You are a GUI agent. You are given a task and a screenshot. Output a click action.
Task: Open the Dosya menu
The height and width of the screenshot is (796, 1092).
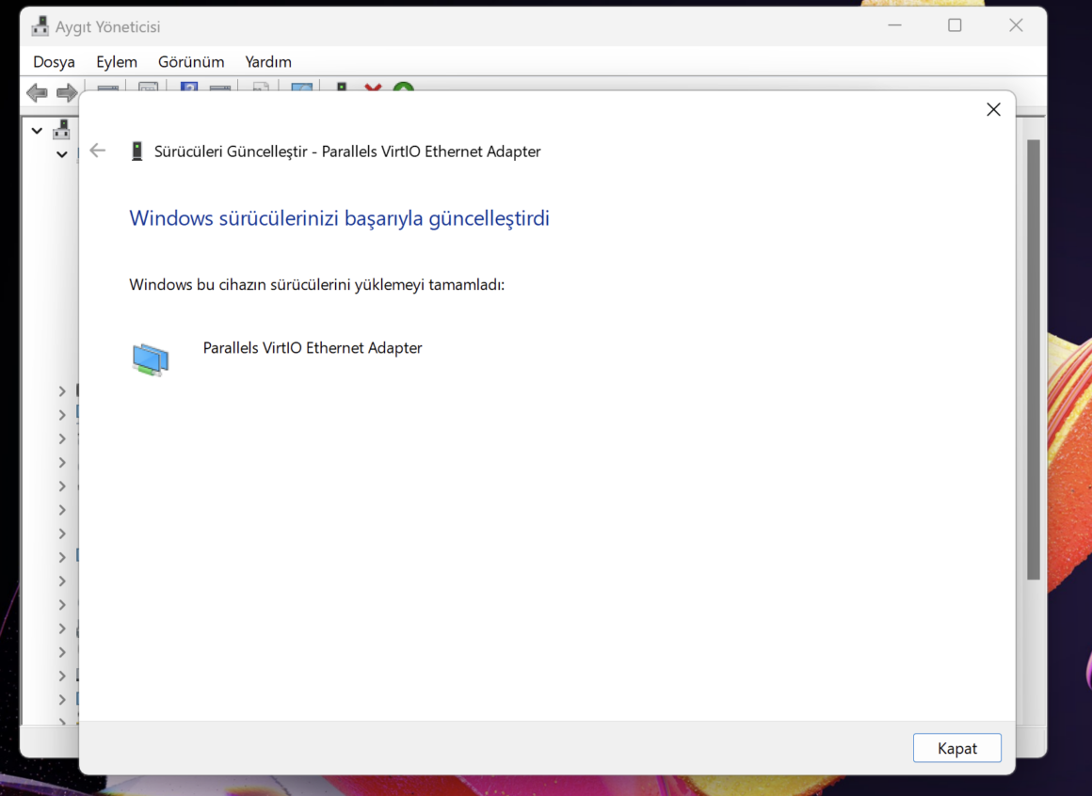54,62
